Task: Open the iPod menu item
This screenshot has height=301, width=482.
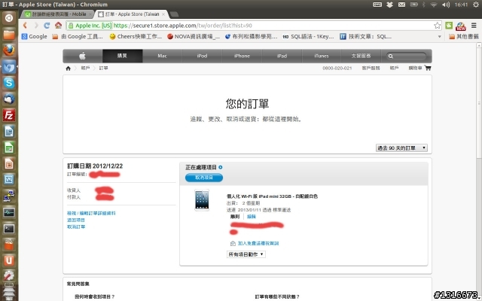Action: pyautogui.click(x=202, y=56)
